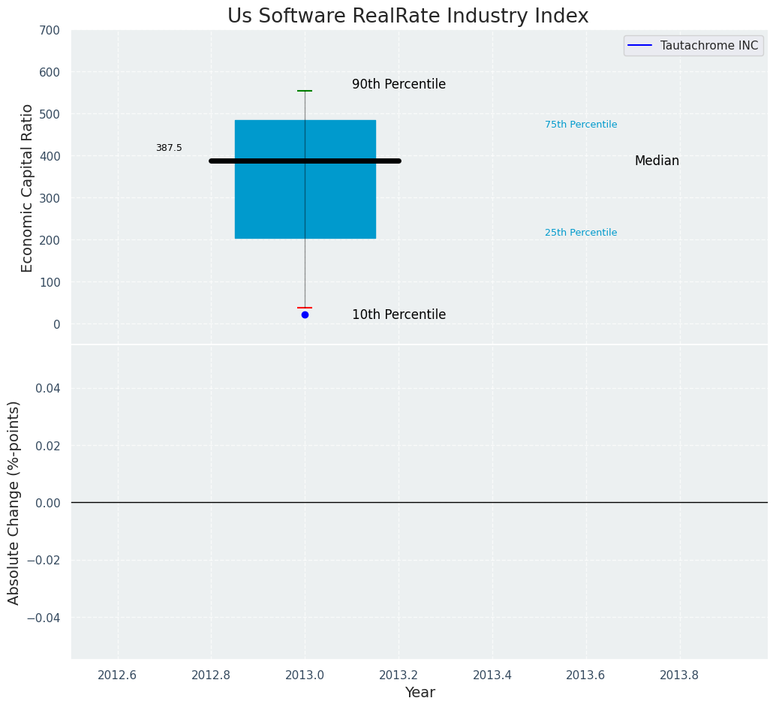The height and width of the screenshot is (707, 776).
Task: Click the green 90th percentile whisker cap
Action: (305, 91)
